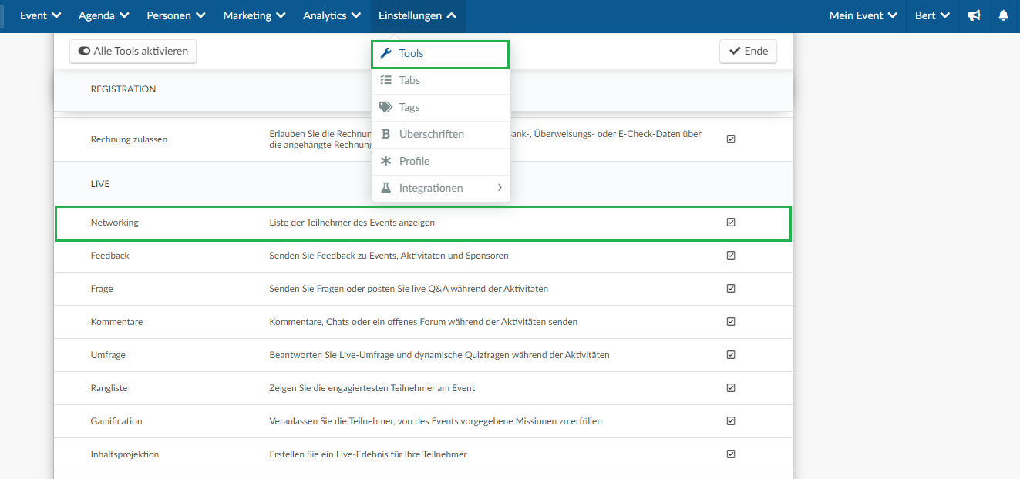Click the Feedback row label
This screenshot has height=479, width=1020.
109,256
